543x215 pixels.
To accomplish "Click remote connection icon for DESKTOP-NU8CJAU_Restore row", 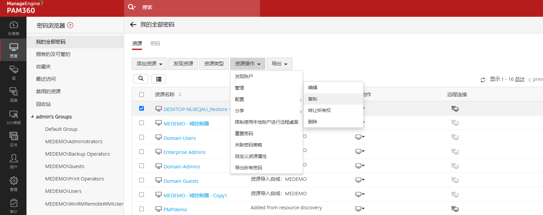I will coord(455,109).
